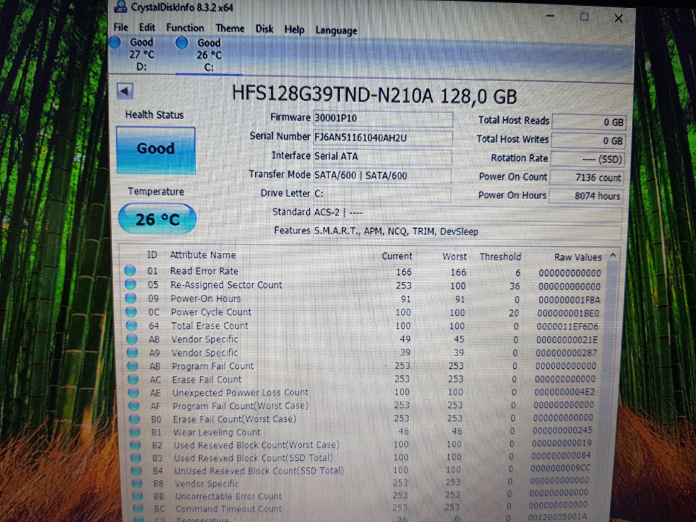Viewport: 696px width, 522px height.
Task: Click the 26 °C temperature button
Action: (x=157, y=219)
